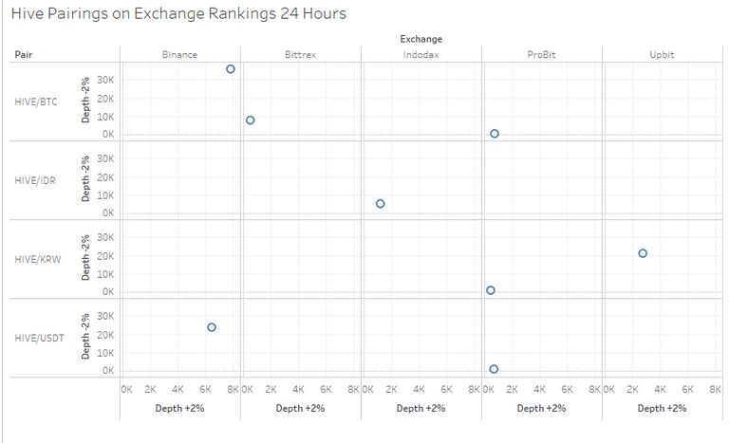Click the Binance column header
The width and height of the screenshot is (729, 443).
click(x=179, y=54)
